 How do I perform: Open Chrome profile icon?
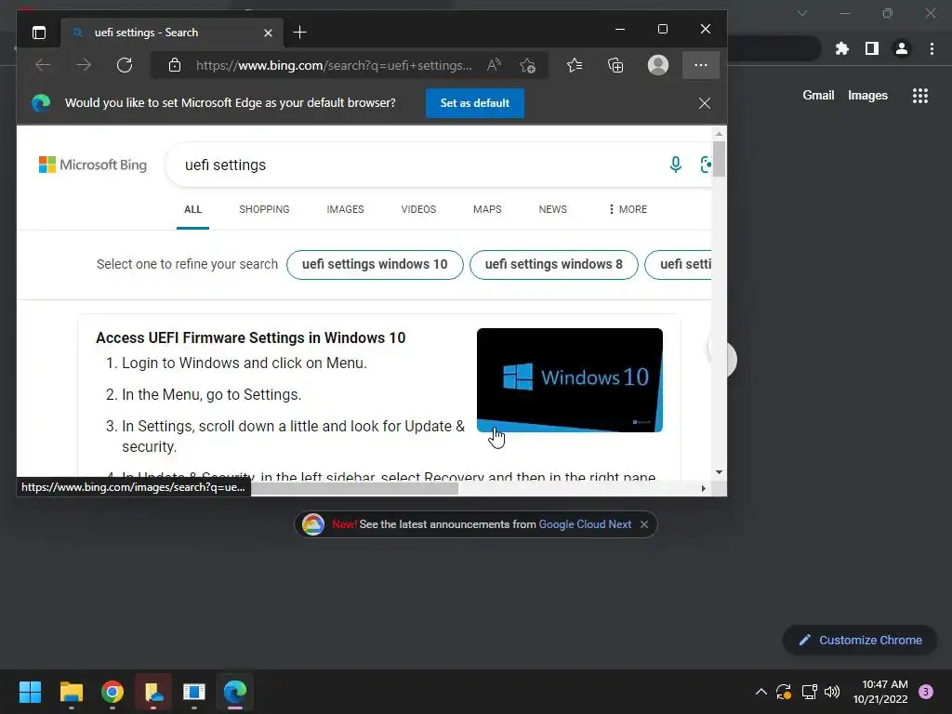[902, 48]
